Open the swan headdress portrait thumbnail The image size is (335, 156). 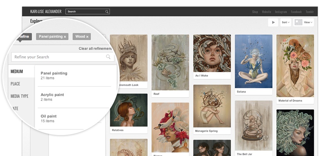coord(170,128)
